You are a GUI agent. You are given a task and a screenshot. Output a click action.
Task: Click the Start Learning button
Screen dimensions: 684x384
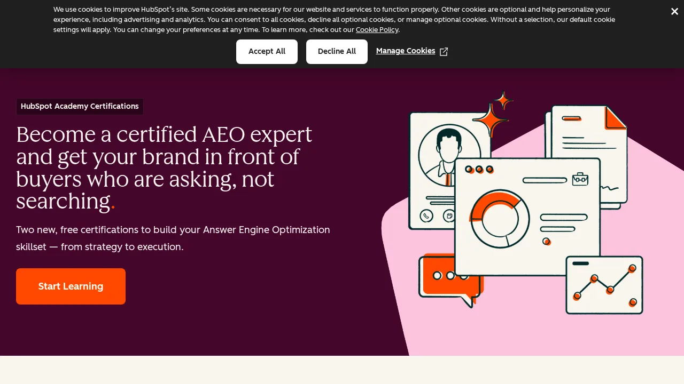71,286
